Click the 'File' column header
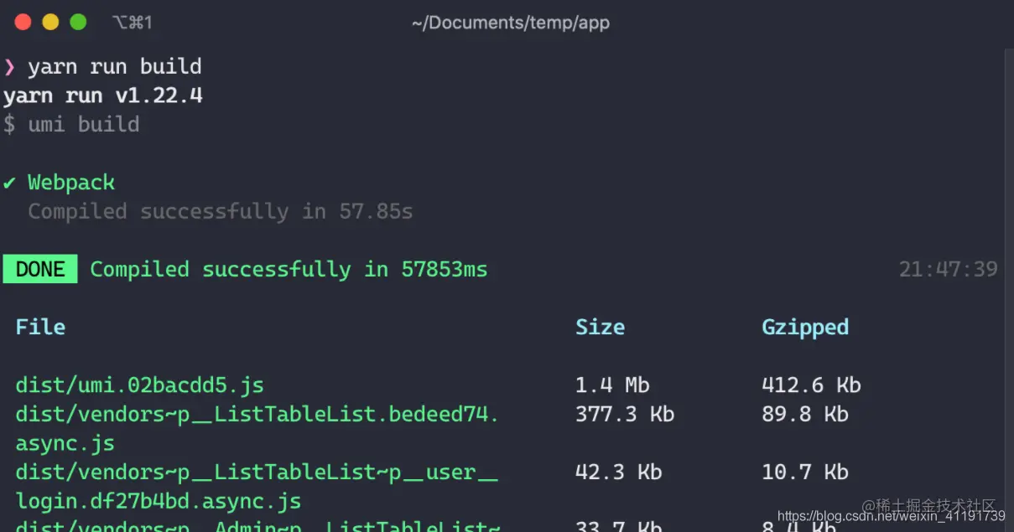Image resolution: width=1014 pixels, height=532 pixels. click(40, 327)
